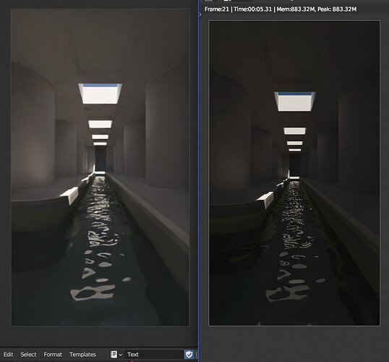This screenshot has height=362, width=389.
Task: Open the Format menu
Action: 53,354
